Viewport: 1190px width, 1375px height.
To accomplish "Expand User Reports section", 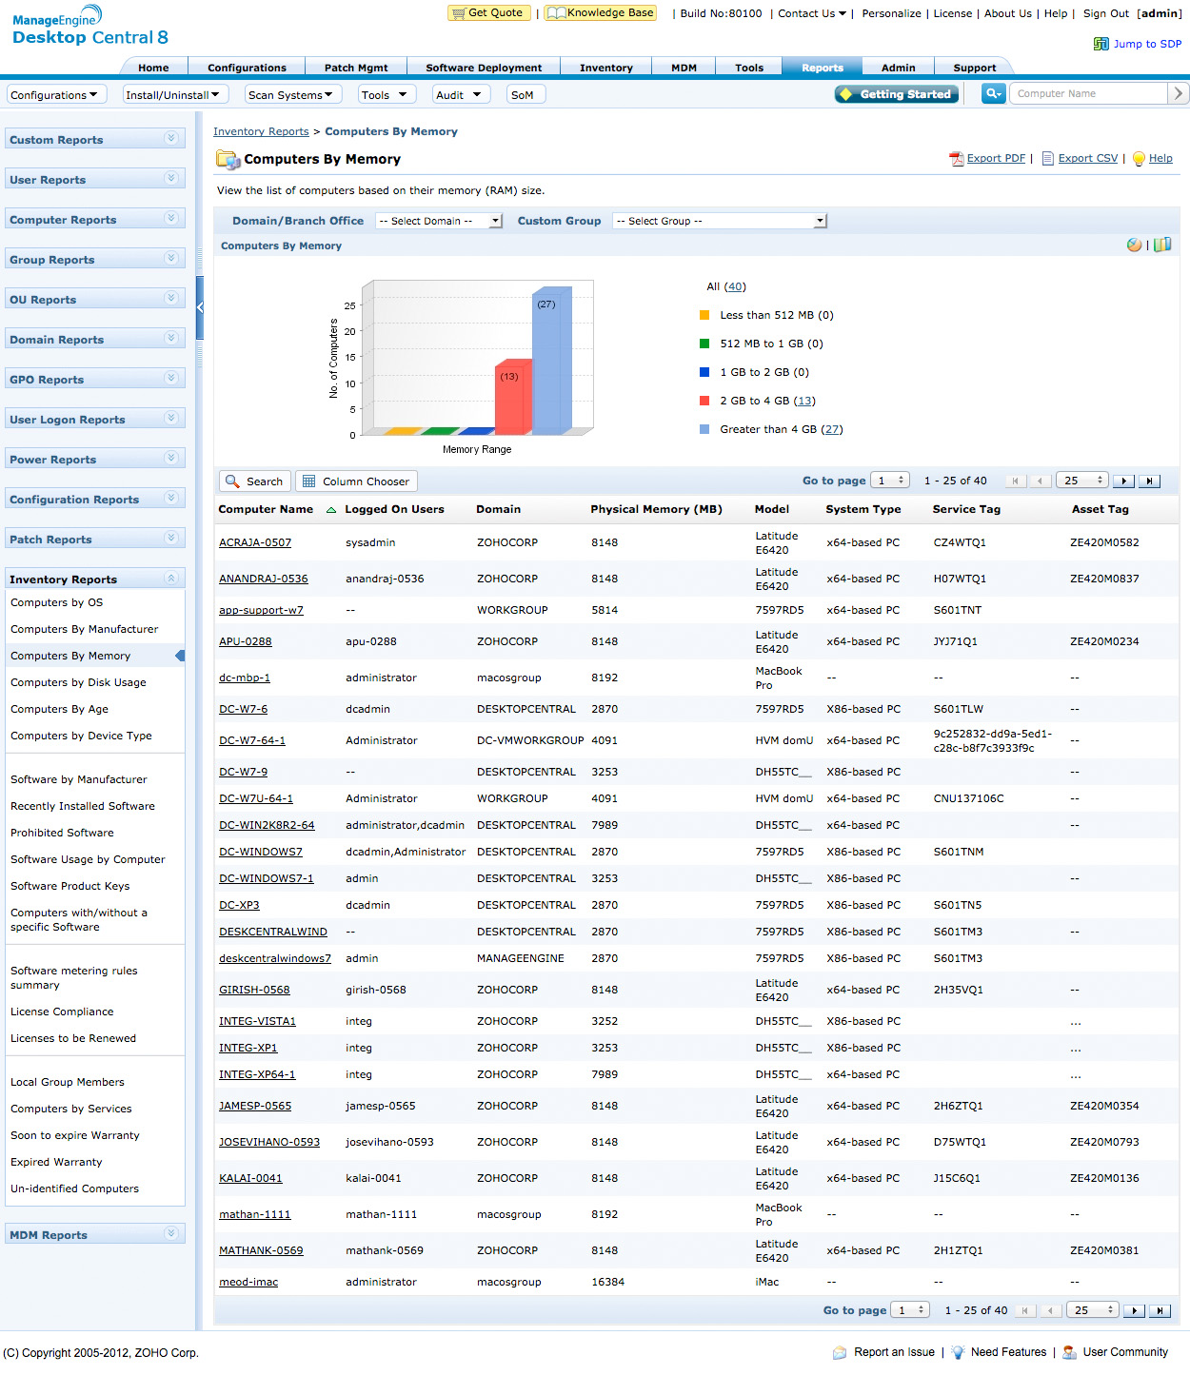I will (x=171, y=178).
